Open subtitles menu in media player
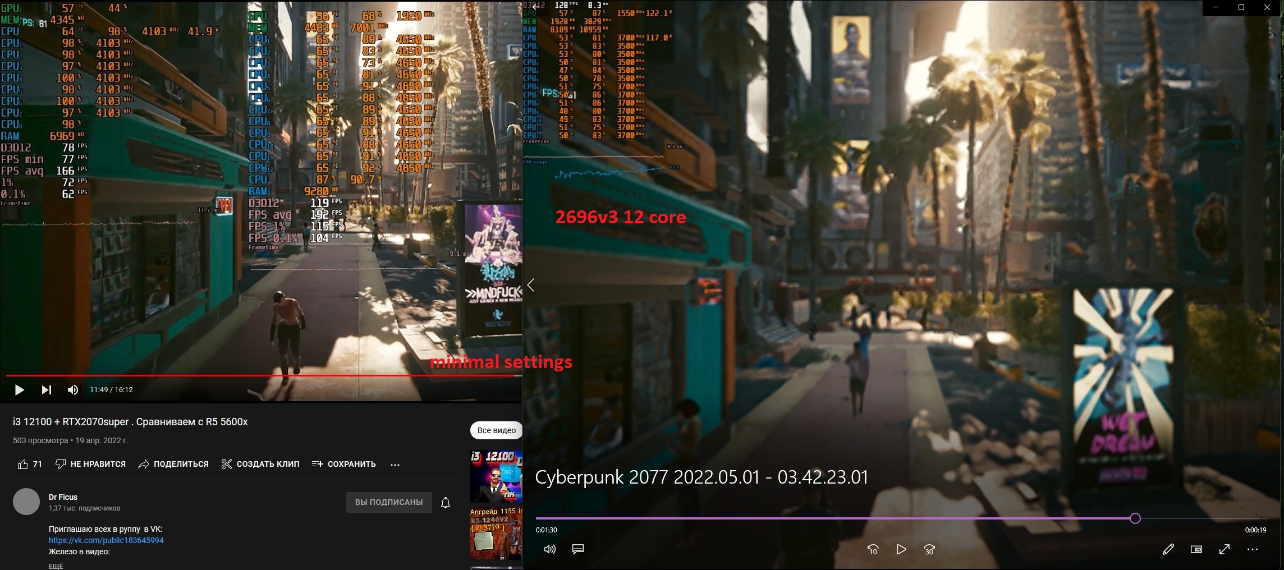Image resolution: width=1284 pixels, height=570 pixels. click(x=578, y=549)
